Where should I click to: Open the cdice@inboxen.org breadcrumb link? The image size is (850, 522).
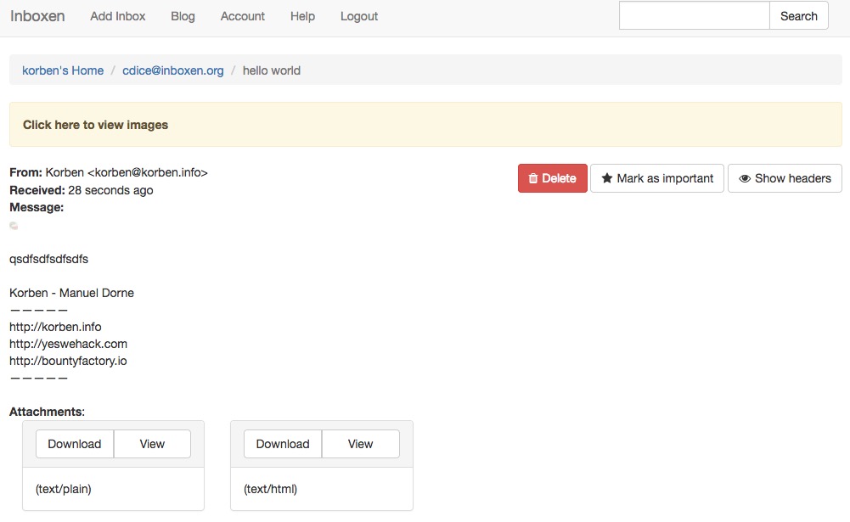173,70
